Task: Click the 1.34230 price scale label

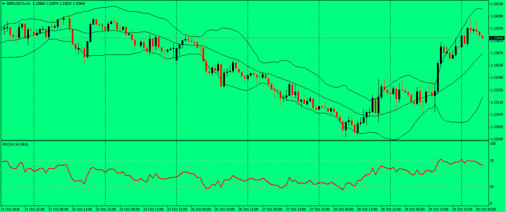Action: pos(497,4)
